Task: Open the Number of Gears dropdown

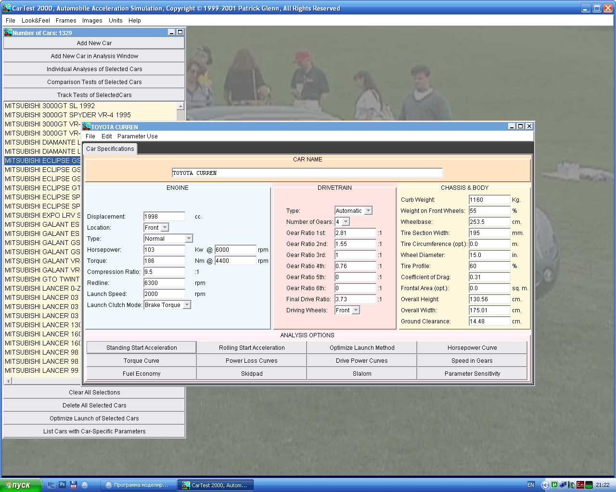Action: click(x=342, y=221)
